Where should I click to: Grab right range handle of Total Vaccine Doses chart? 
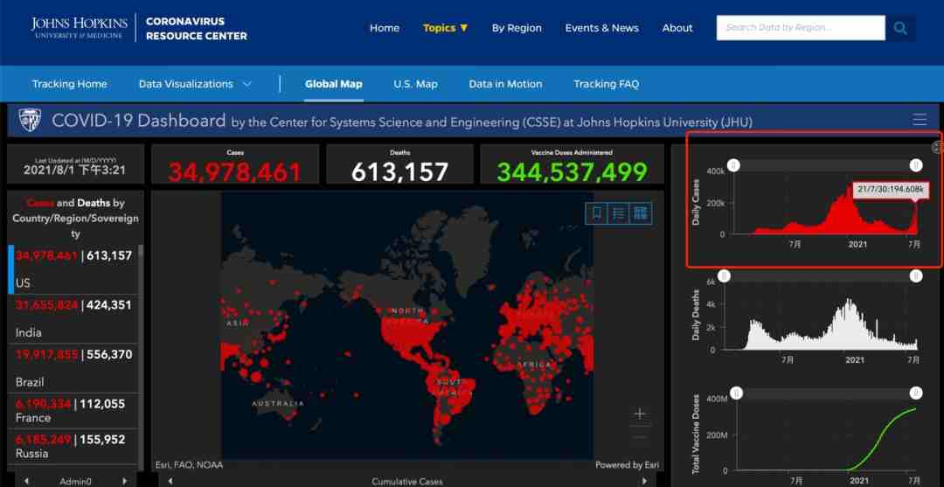[915, 393]
